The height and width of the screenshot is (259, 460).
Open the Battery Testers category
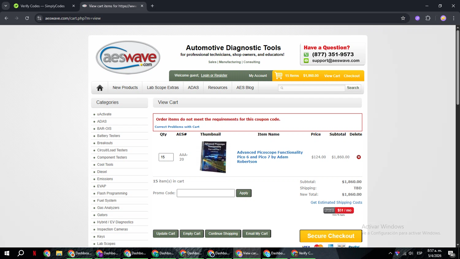(x=109, y=136)
